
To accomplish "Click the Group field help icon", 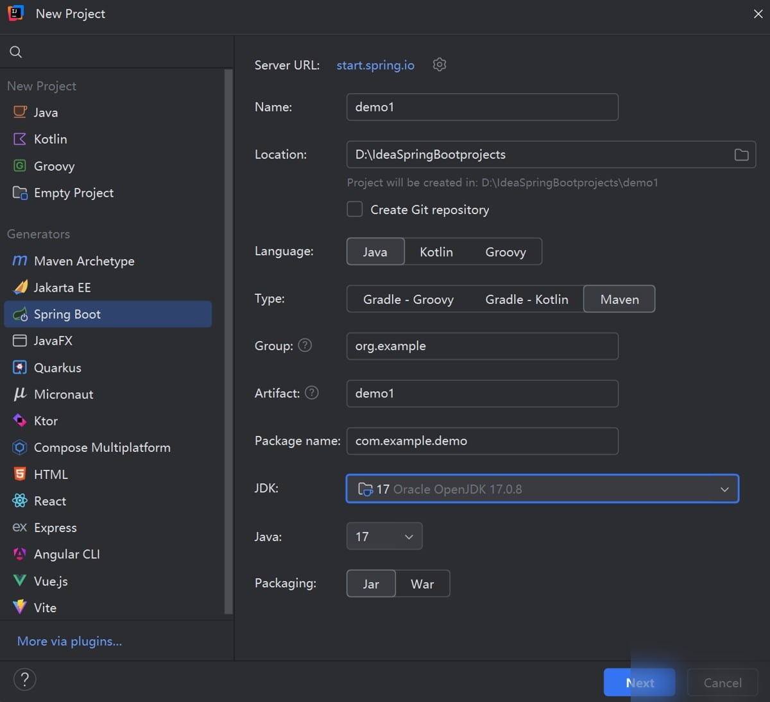I will [305, 346].
